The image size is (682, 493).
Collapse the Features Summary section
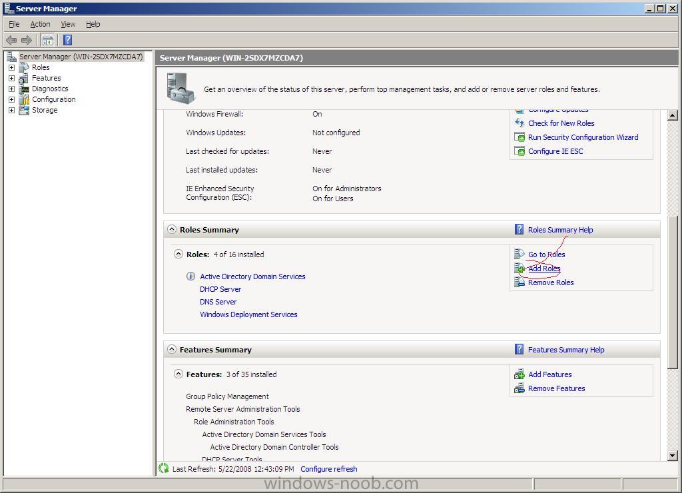tap(172, 349)
